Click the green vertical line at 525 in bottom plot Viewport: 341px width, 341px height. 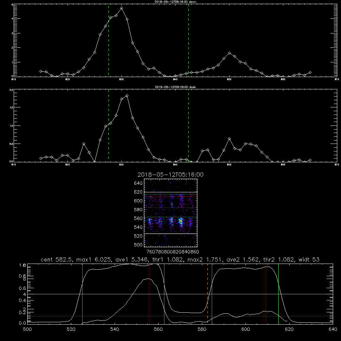coord(82,294)
